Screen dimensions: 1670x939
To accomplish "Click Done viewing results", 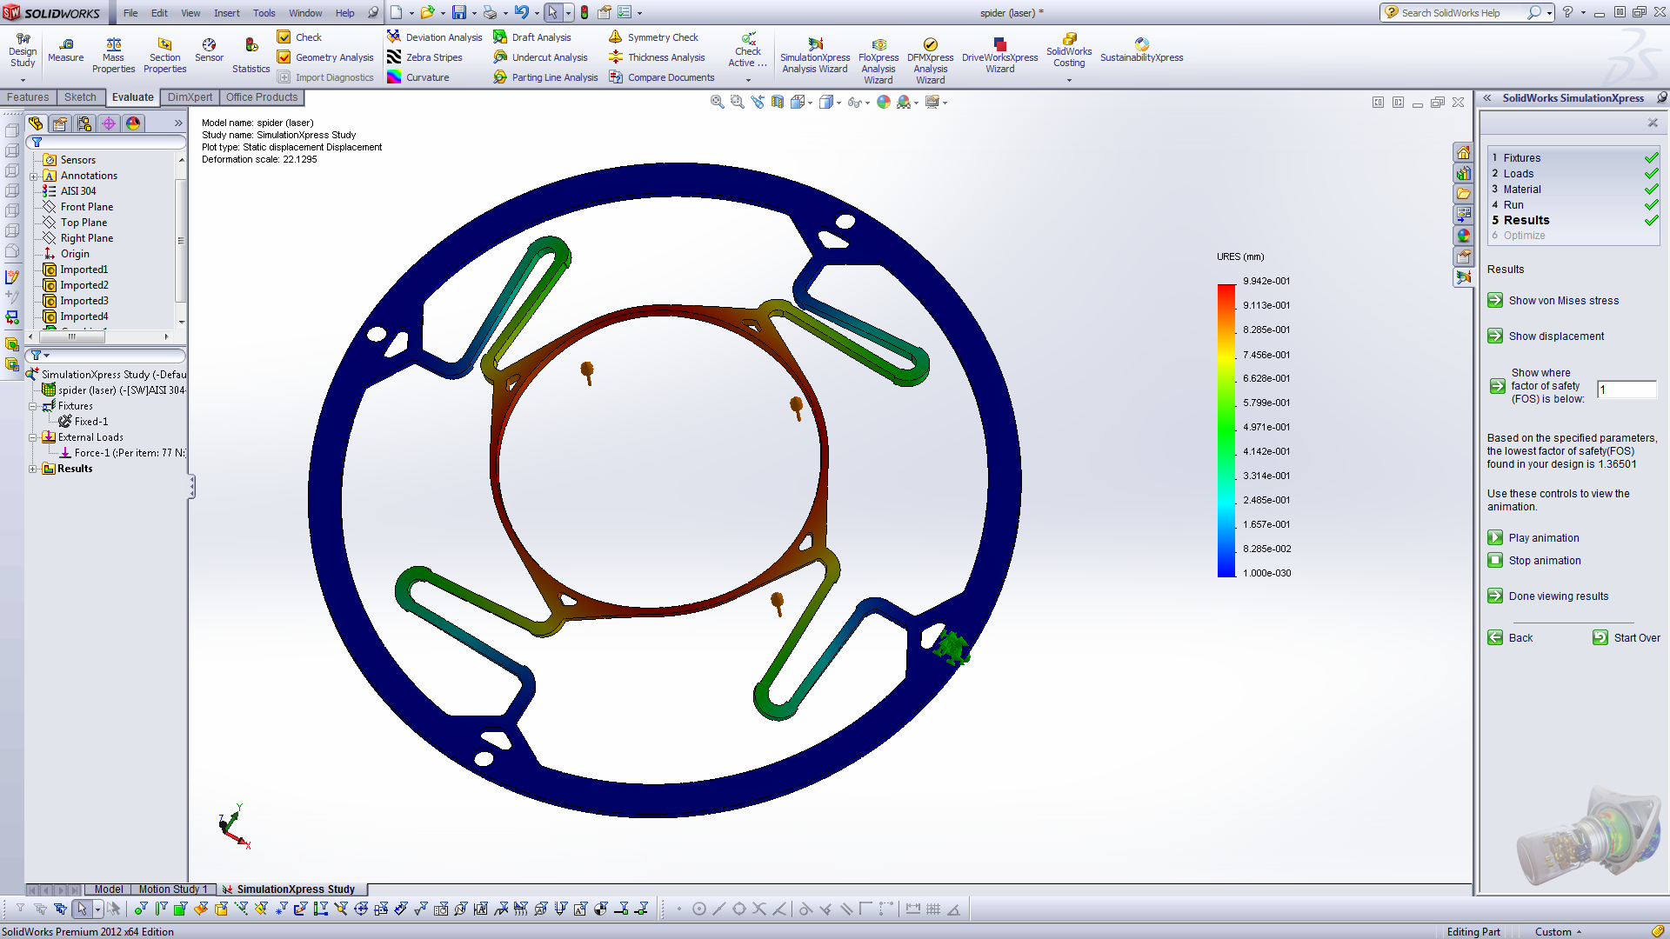I will pyautogui.click(x=1548, y=596).
